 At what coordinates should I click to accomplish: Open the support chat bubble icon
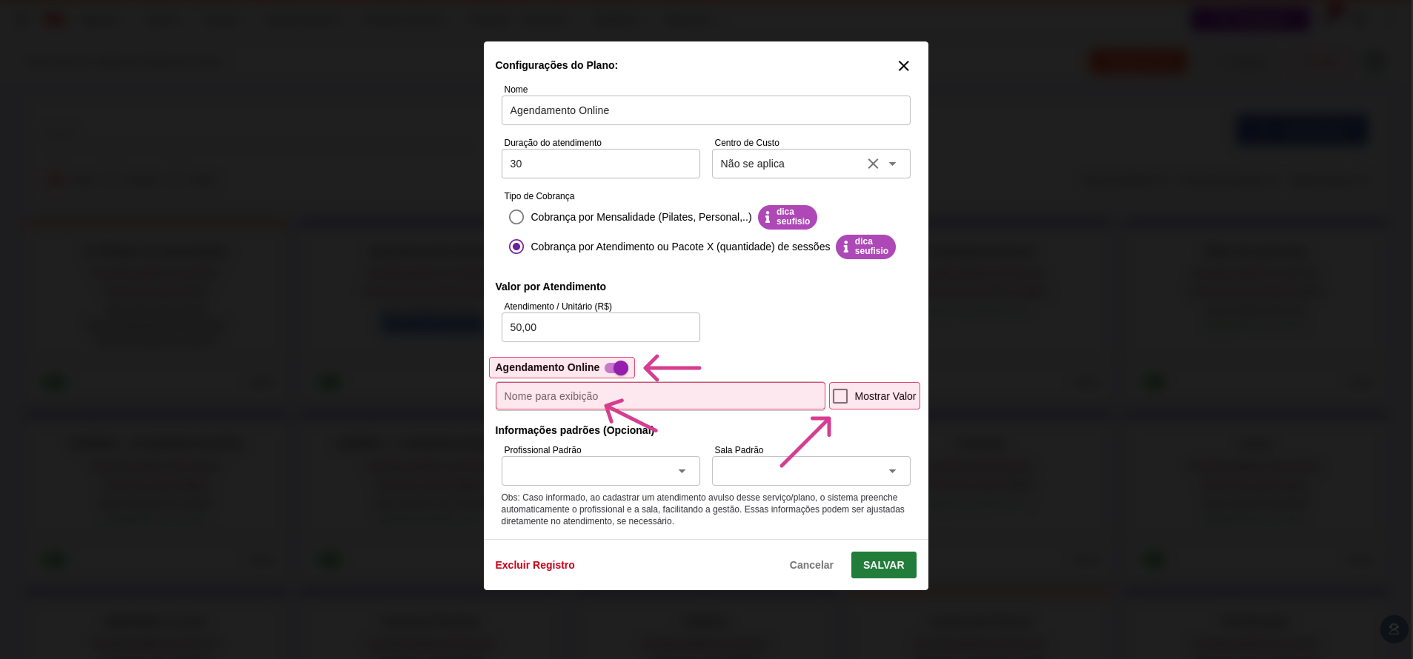click(x=1394, y=629)
